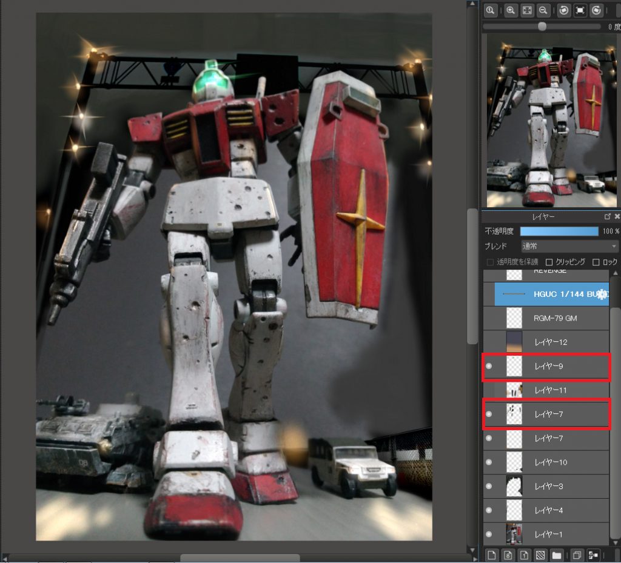This screenshot has height=563, width=621.
Task: Click the zoom out magnifier icon
Action: (x=544, y=10)
